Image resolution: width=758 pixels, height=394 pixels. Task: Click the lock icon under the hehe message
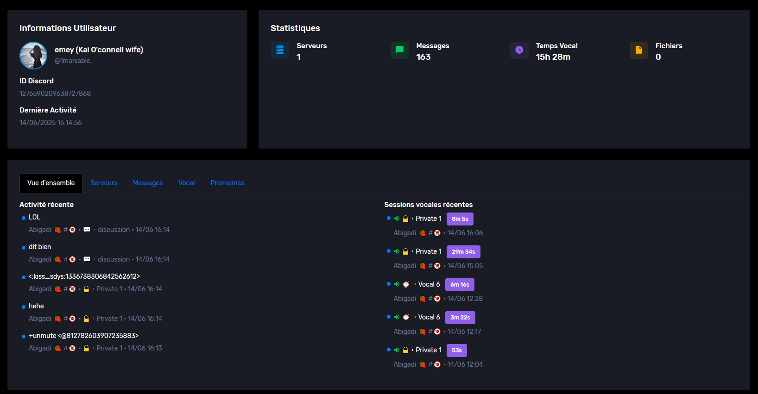[x=86, y=319]
